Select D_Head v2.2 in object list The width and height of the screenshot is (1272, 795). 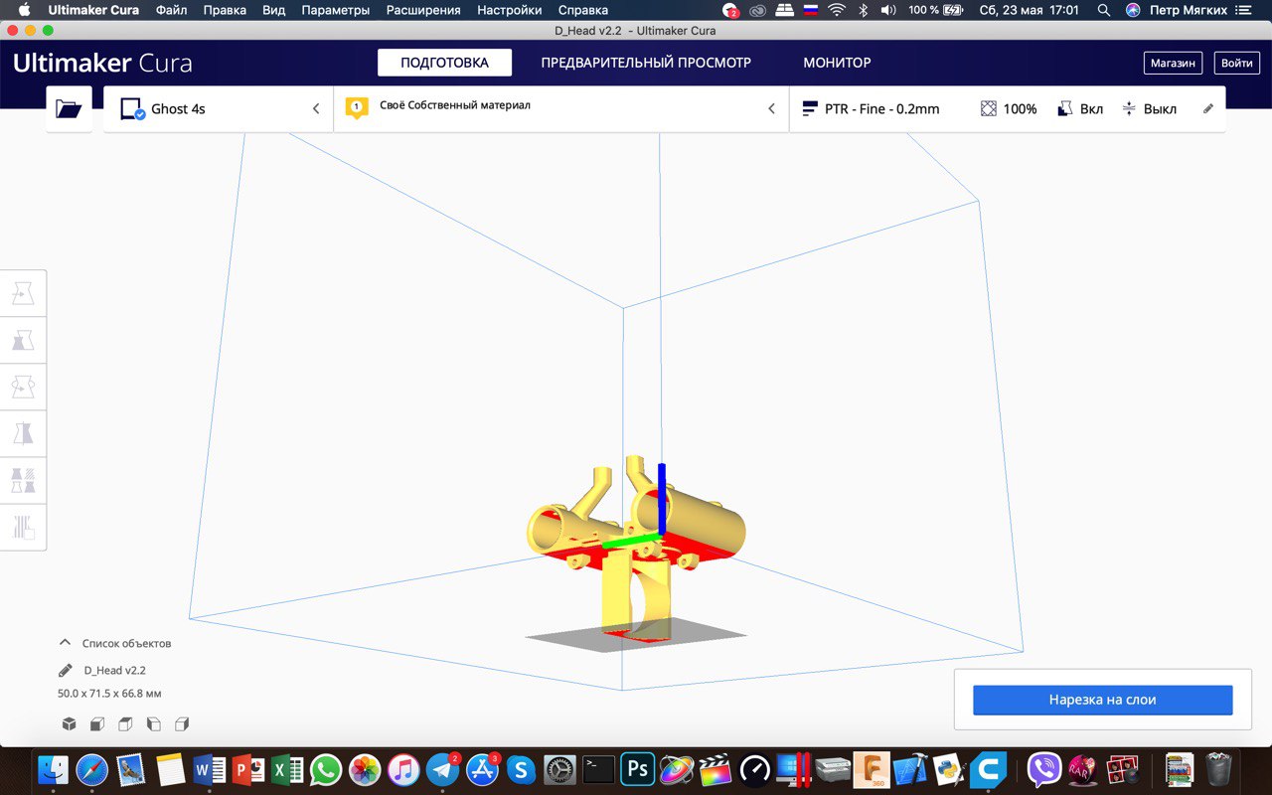point(114,671)
